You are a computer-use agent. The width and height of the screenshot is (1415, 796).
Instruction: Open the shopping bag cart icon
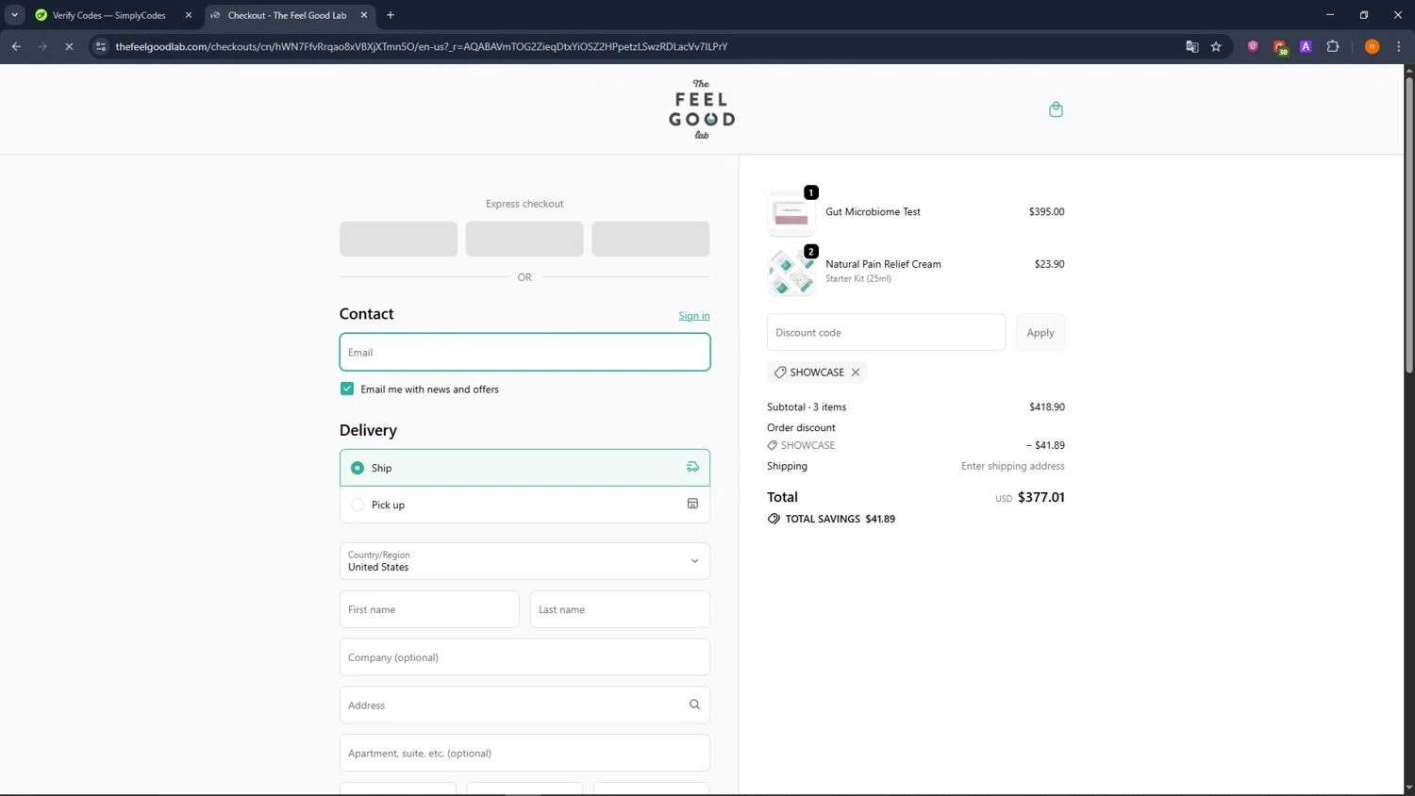click(1056, 109)
